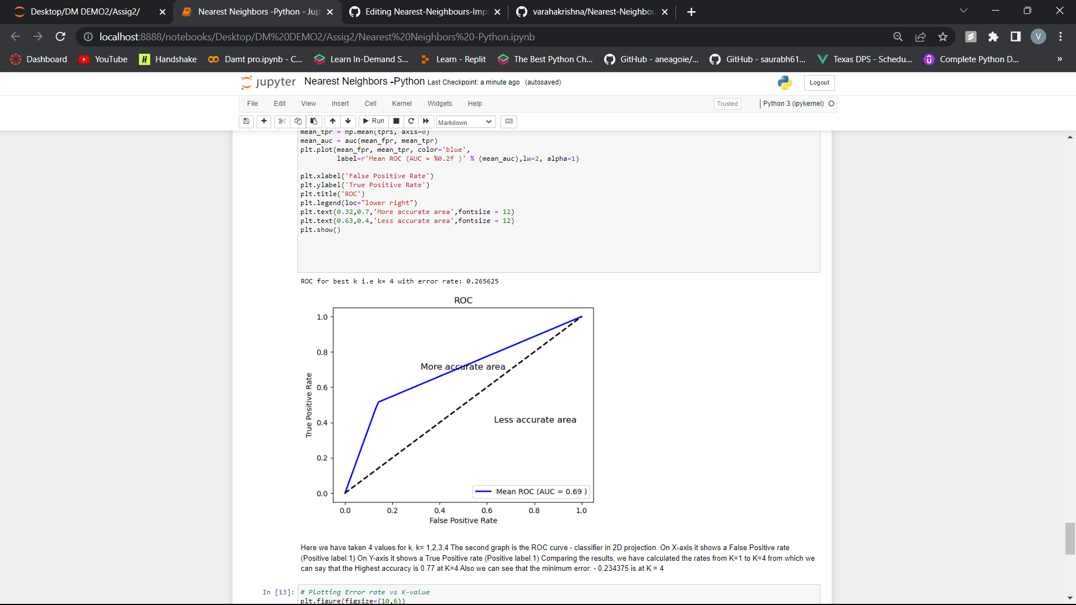
Task: Move the selected cell up
Action: (333, 121)
